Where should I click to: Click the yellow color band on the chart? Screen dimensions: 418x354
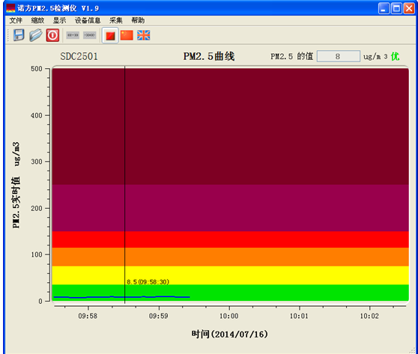point(230,275)
